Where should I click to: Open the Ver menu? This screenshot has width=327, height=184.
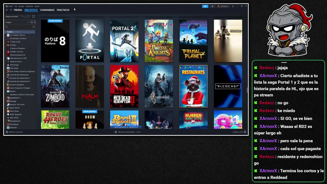point(16,6)
